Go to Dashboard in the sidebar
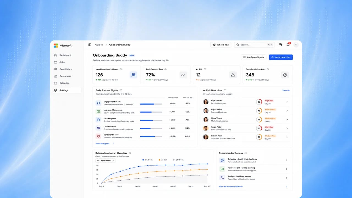 (67, 55)
